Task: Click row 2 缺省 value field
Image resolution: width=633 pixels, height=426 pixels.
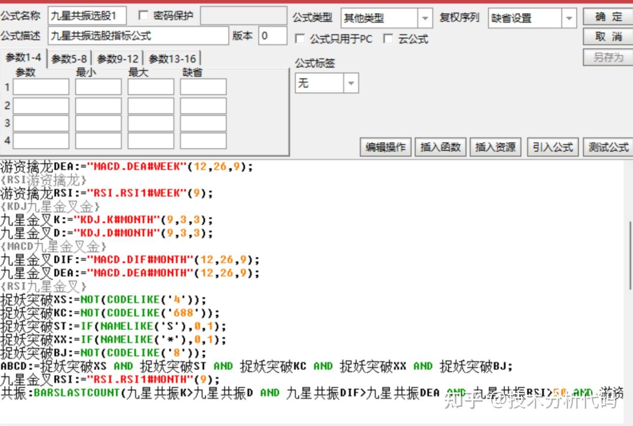Action: click(x=203, y=106)
